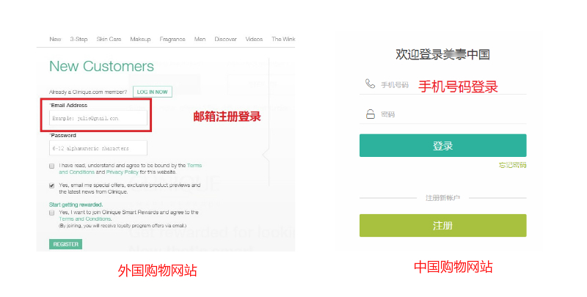Check the join Clinique Smart Rewards box

point(51,213)
